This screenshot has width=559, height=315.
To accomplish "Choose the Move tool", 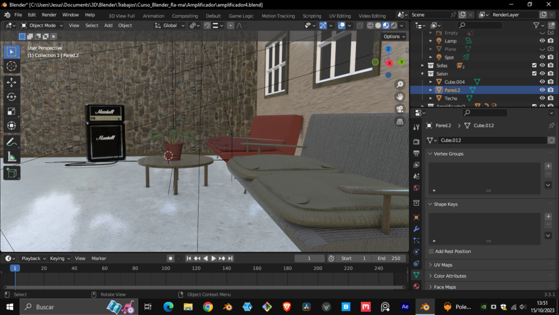I will [x=11, y=82].
